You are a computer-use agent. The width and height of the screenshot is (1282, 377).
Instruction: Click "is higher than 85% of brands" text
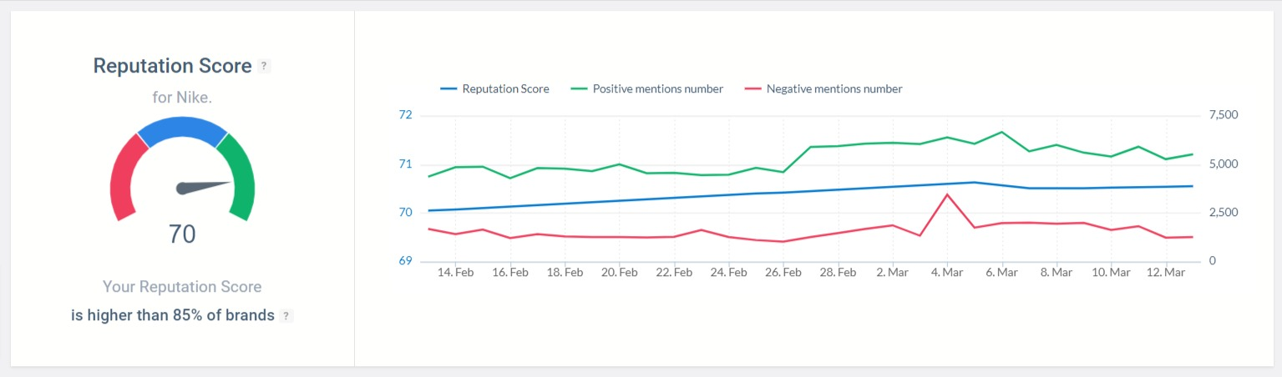173,316
